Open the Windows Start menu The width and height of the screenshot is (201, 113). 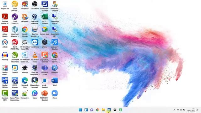(x=80, y=110)
